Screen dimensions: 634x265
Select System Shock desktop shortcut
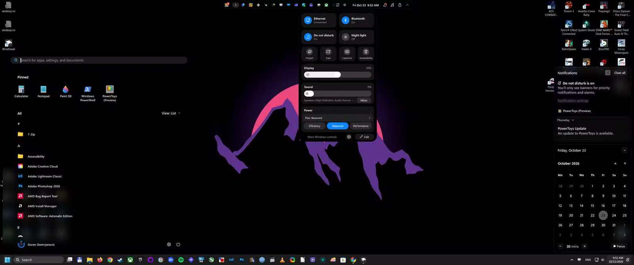click(x=586, y=26)
